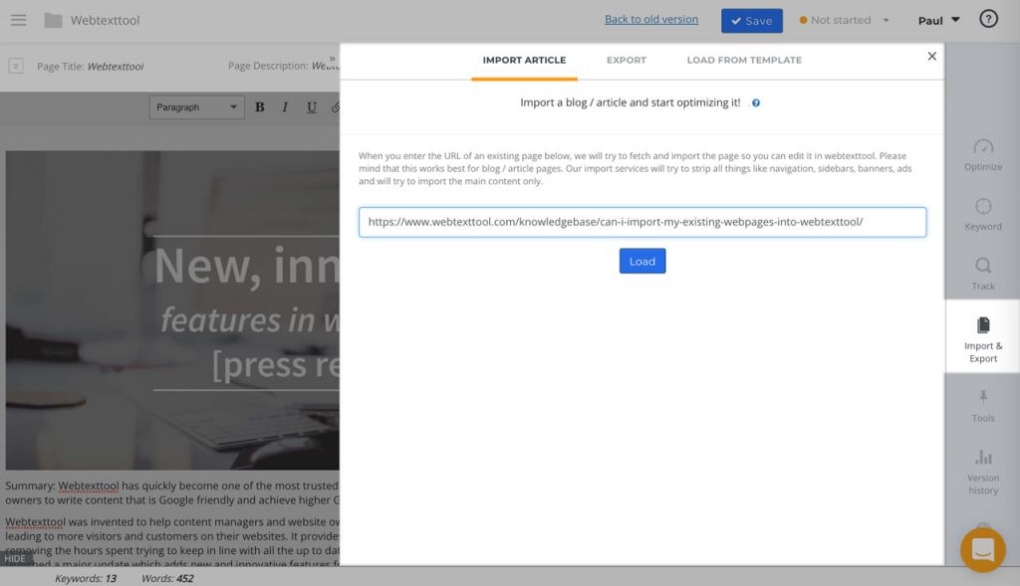Click the Page Description label

(268, 66)
